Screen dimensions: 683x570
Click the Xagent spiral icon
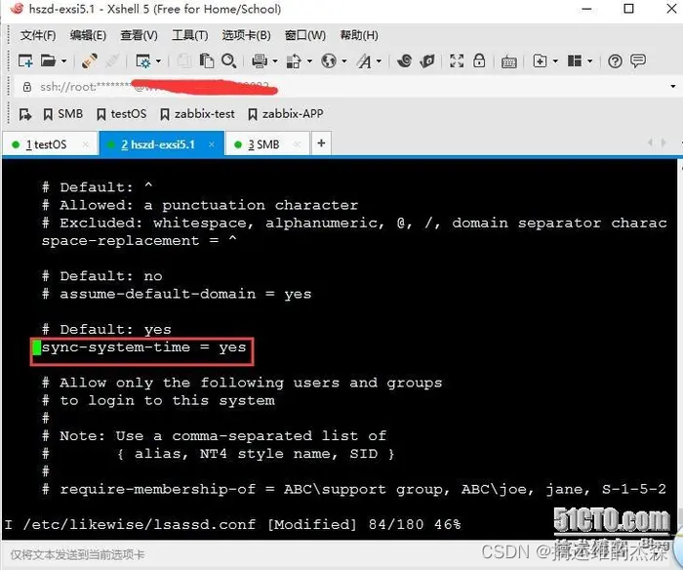coord(404,61)
